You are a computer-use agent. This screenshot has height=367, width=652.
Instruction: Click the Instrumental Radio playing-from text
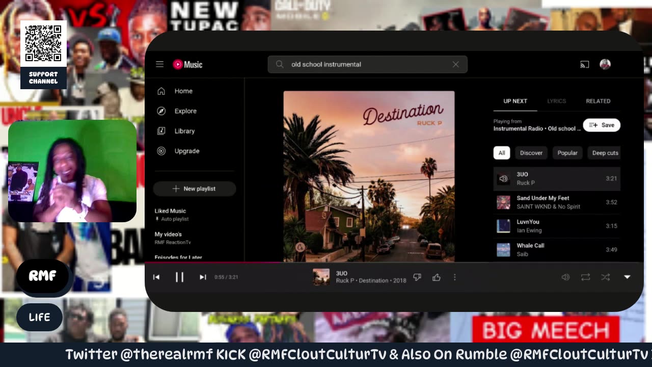tap(537, 128)
